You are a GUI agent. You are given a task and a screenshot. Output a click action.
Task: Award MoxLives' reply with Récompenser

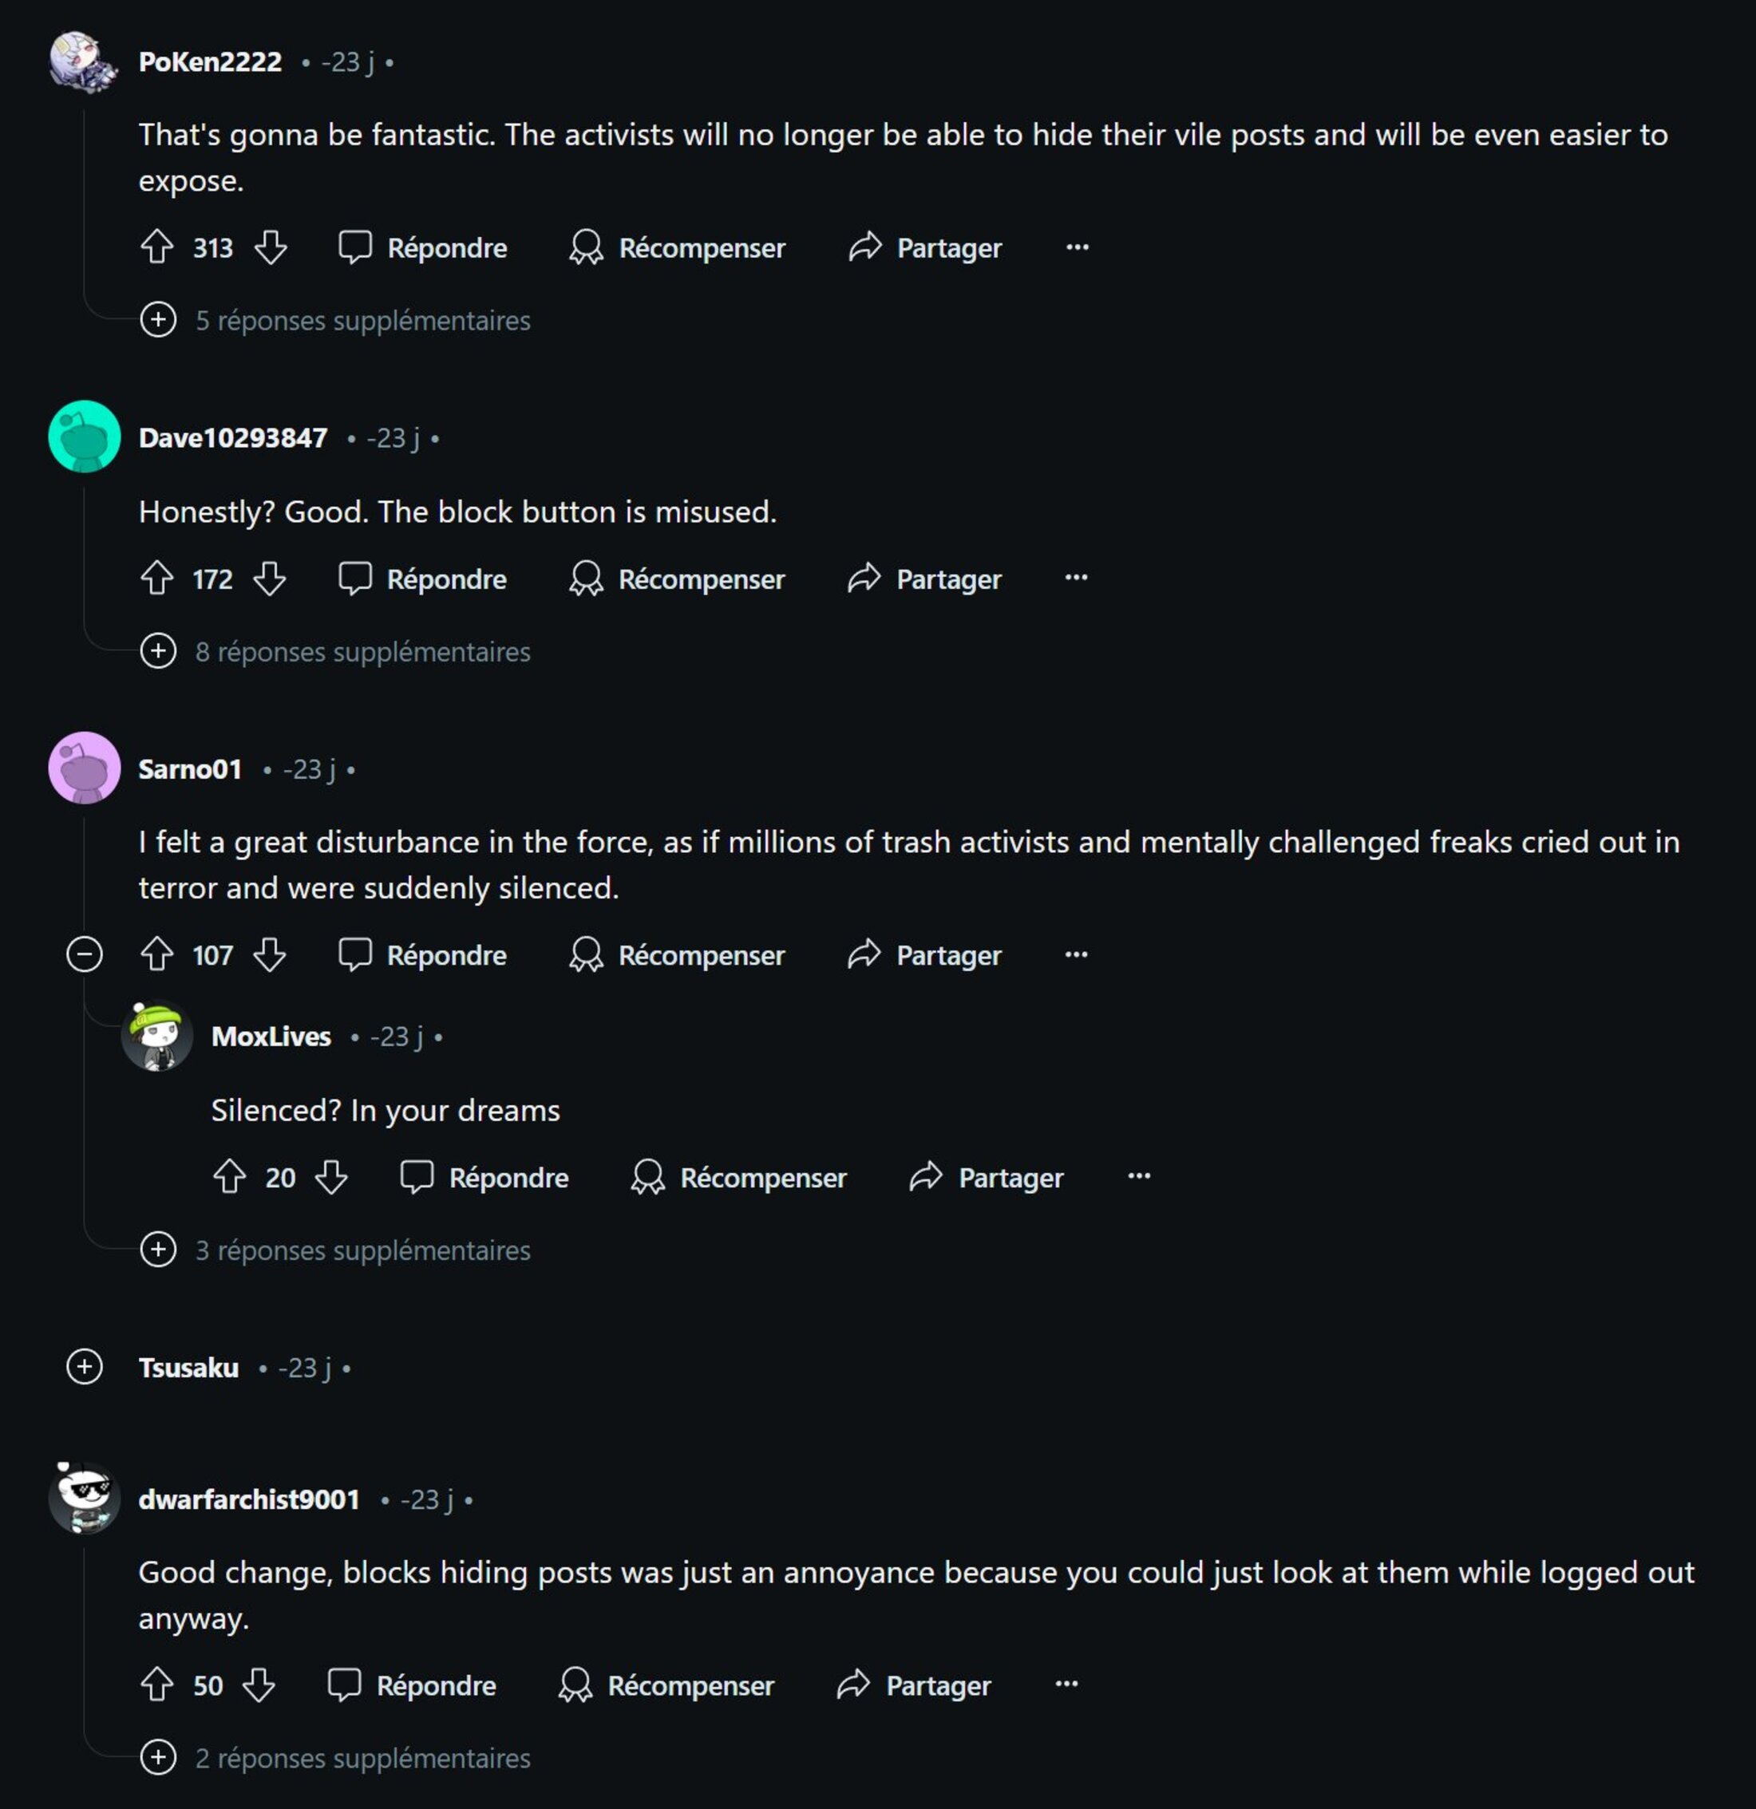click(x=738, y=1177)
